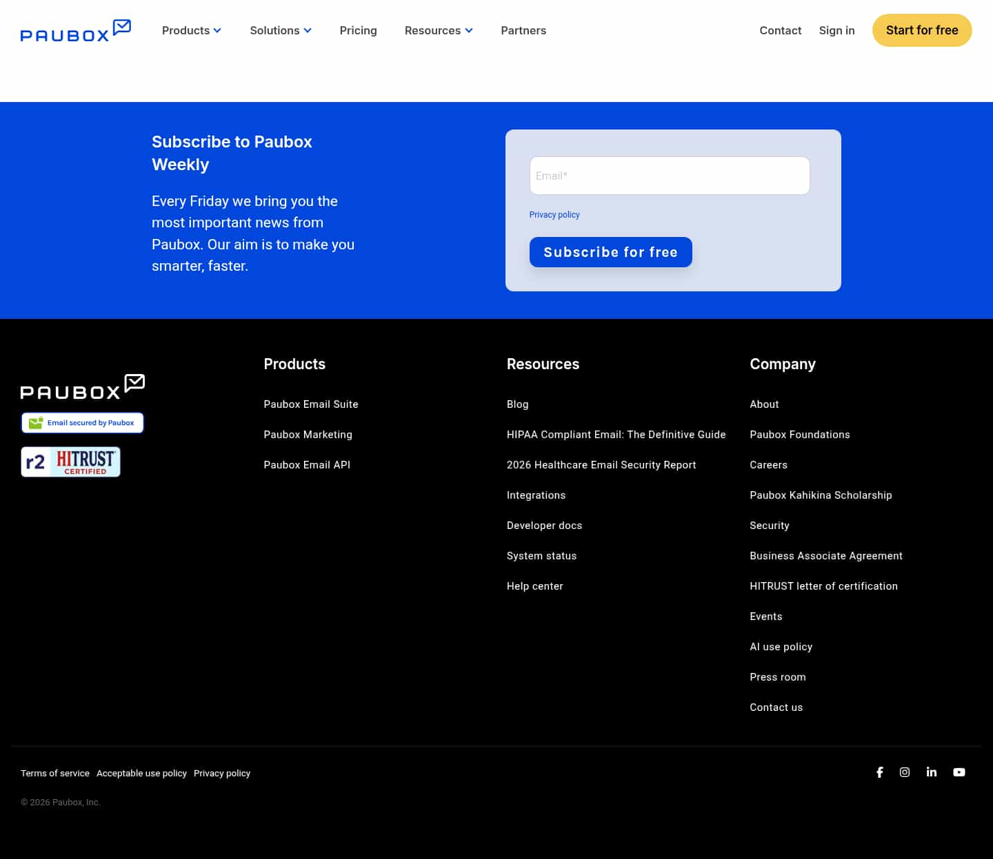993x859 pixels.
Task: Open Help center link
Action: pyautogui.click(x=535, y=586)
